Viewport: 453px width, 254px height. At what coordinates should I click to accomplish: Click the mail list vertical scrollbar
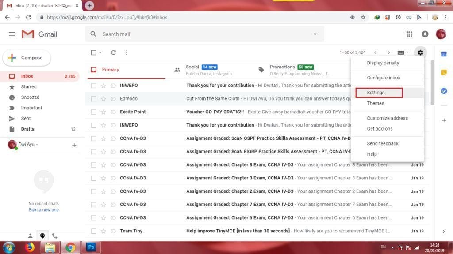pyautogui.click(x=432, y=83)
